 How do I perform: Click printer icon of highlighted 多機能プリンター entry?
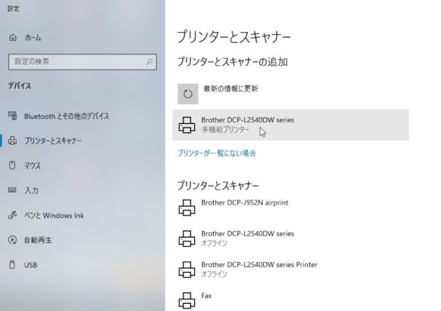[187, 125]
